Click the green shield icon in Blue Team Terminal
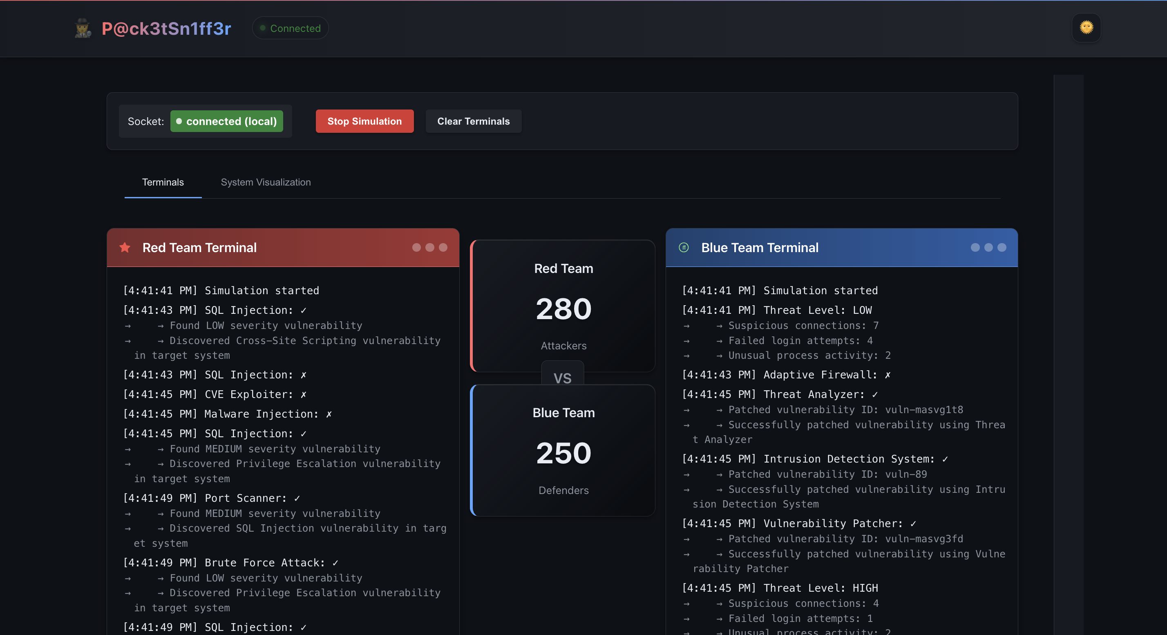 684,247
